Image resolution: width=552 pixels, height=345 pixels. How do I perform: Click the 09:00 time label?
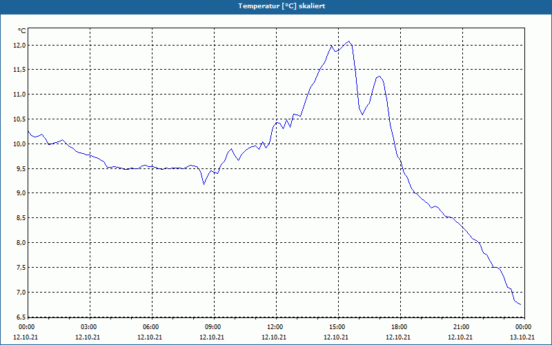tap(214, 327)
